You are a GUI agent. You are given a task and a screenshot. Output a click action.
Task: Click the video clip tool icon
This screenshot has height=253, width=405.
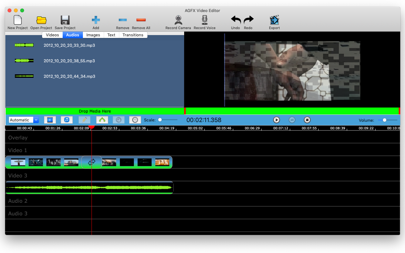pyautogui.click(x=50, y=120)
